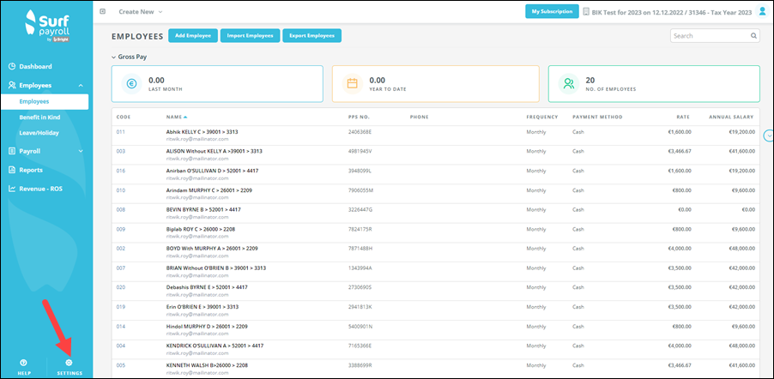Screen dimensions: 774x379
Task: Open Reports menu item
Action: [31, 170]
